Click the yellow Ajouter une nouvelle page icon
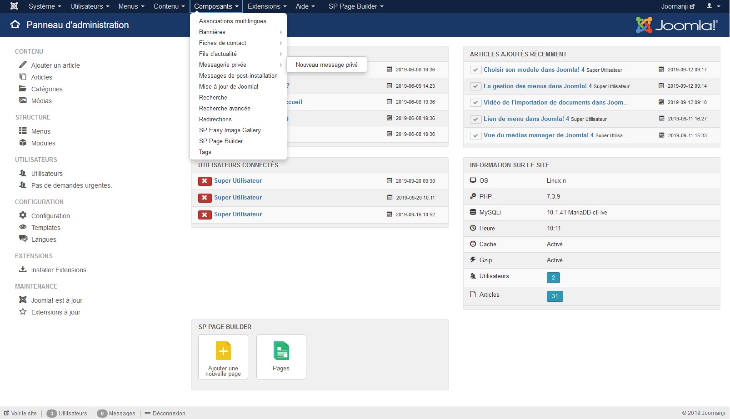Viewport: 730px width, 419px height. coord(223,351)
